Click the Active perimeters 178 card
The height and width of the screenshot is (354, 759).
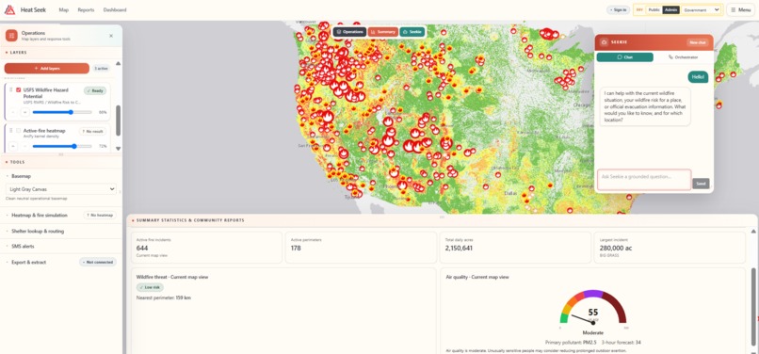click(361, 248)
